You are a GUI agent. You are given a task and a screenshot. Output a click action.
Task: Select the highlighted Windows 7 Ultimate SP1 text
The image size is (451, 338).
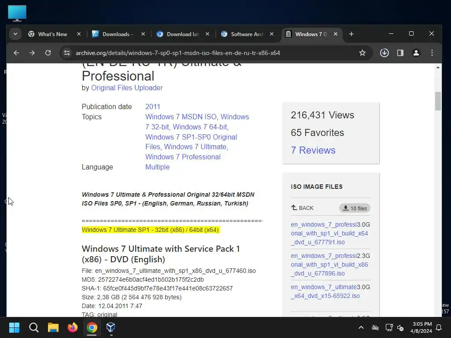(151, 230)
